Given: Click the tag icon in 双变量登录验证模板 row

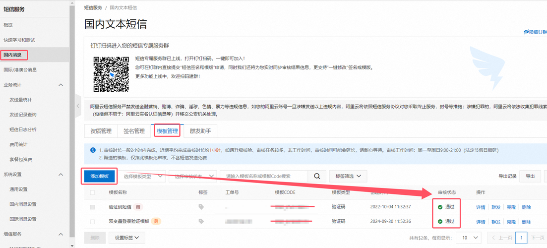Looking at the screenshot, I should coord(201,222).
